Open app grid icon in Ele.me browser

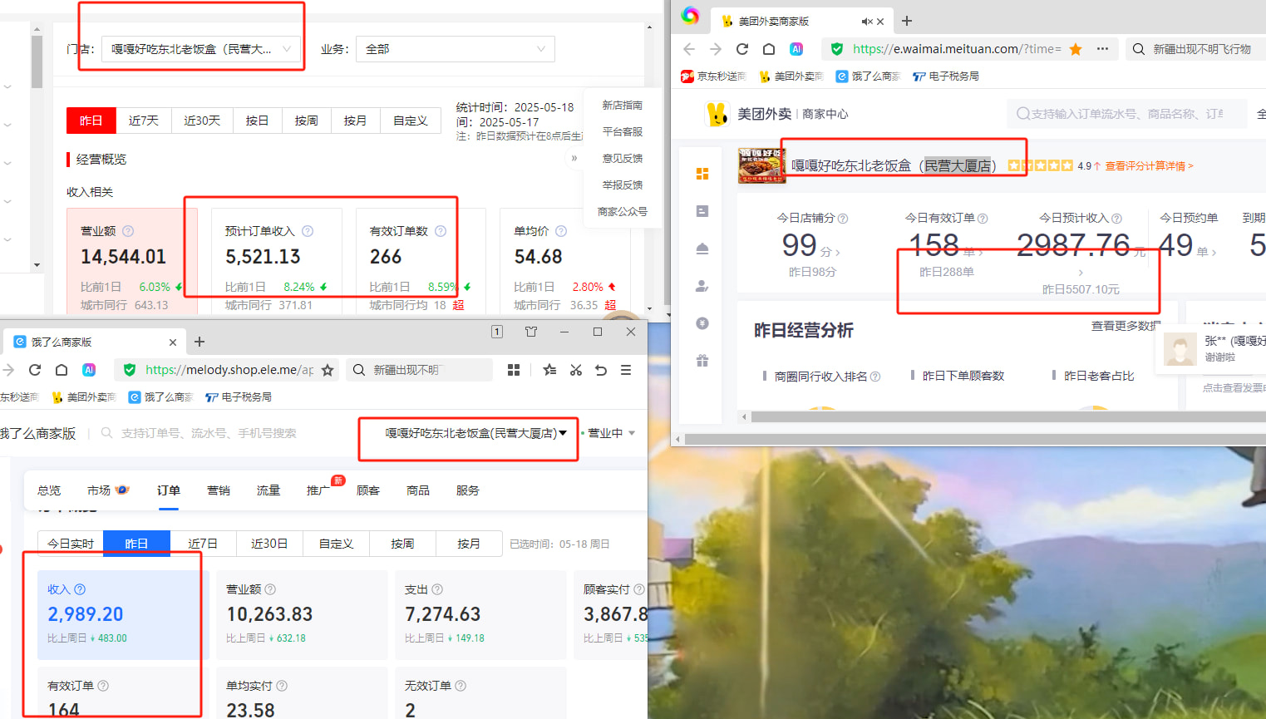point(514,370)
